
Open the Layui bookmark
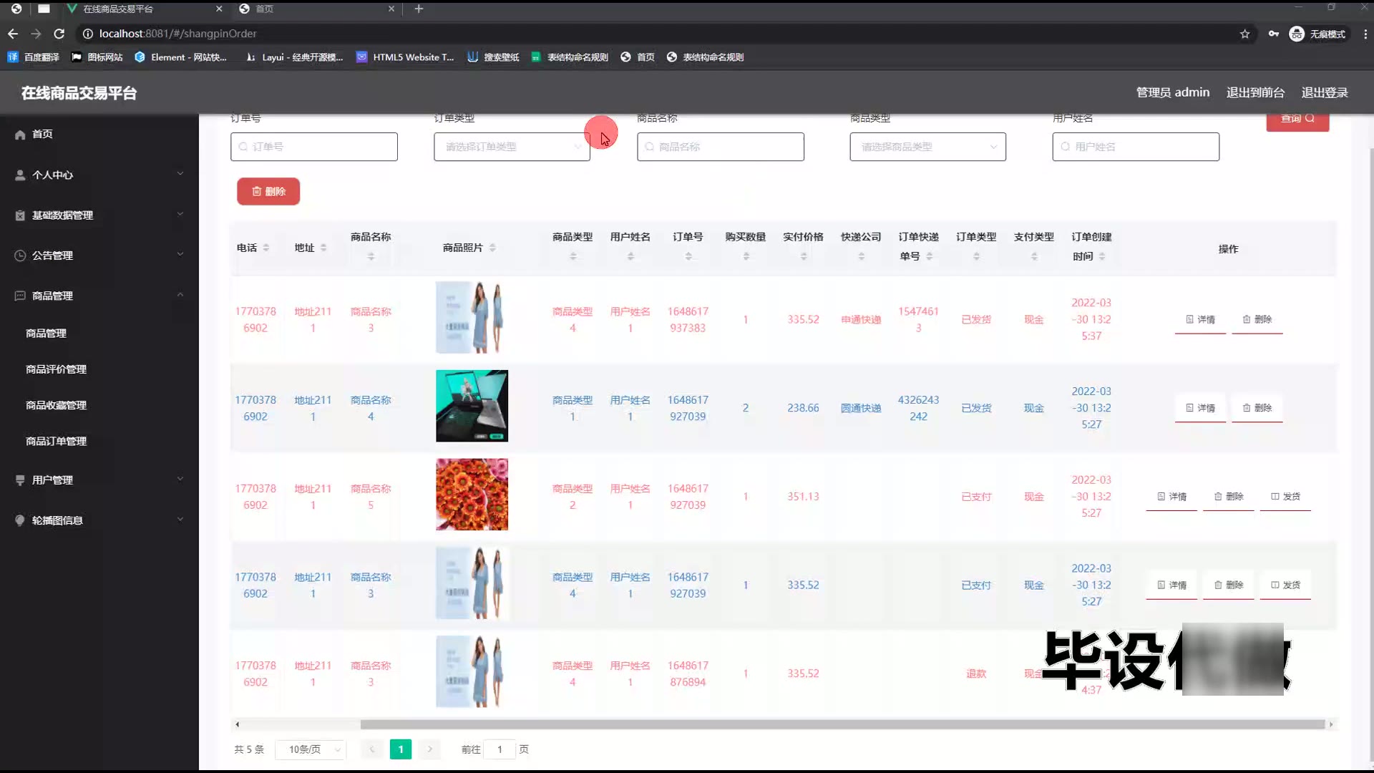294,57
